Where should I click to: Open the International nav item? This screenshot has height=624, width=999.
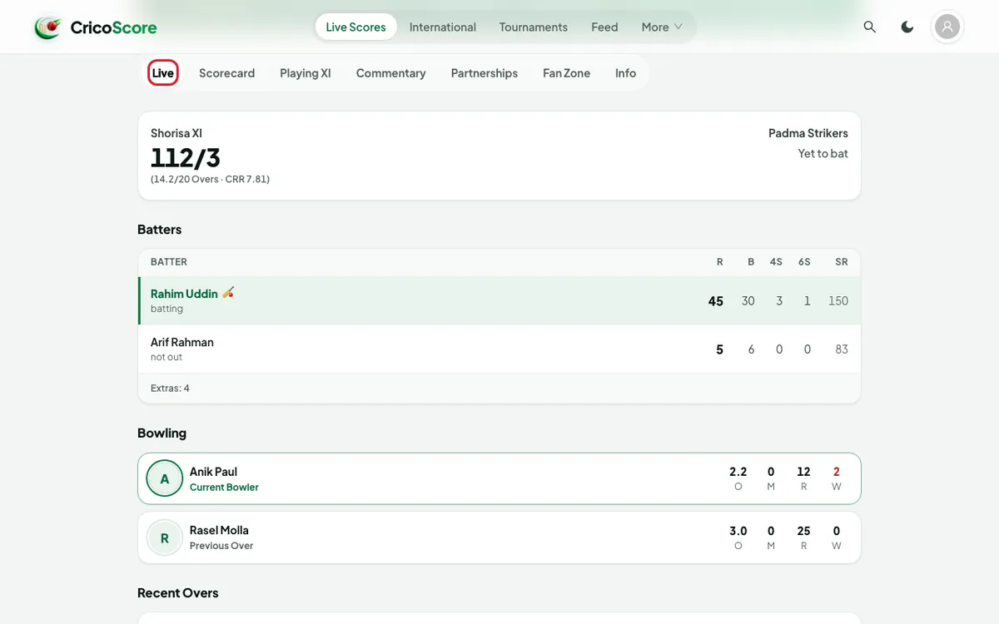tap(443, 27)
